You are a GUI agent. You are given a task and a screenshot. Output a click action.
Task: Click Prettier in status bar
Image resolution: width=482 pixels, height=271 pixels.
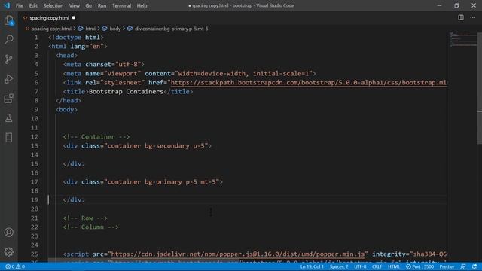click(x=447, y=266)
